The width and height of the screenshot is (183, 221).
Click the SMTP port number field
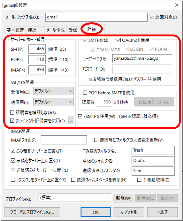pyautogui.click(x=37, y=49)
